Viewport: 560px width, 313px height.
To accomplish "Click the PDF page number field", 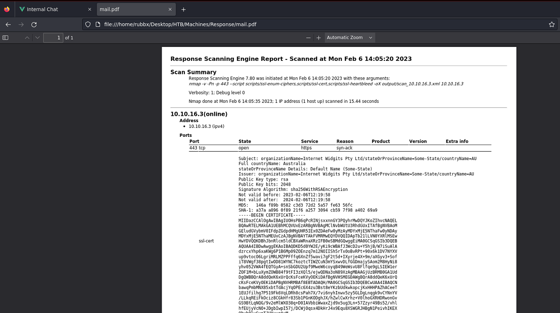I will click(x=53, y=38).
